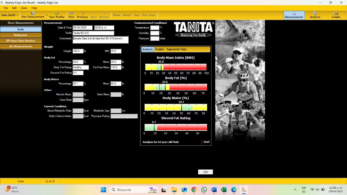Toggle the Week view filter
347x195 pixels.
point(117,15)
